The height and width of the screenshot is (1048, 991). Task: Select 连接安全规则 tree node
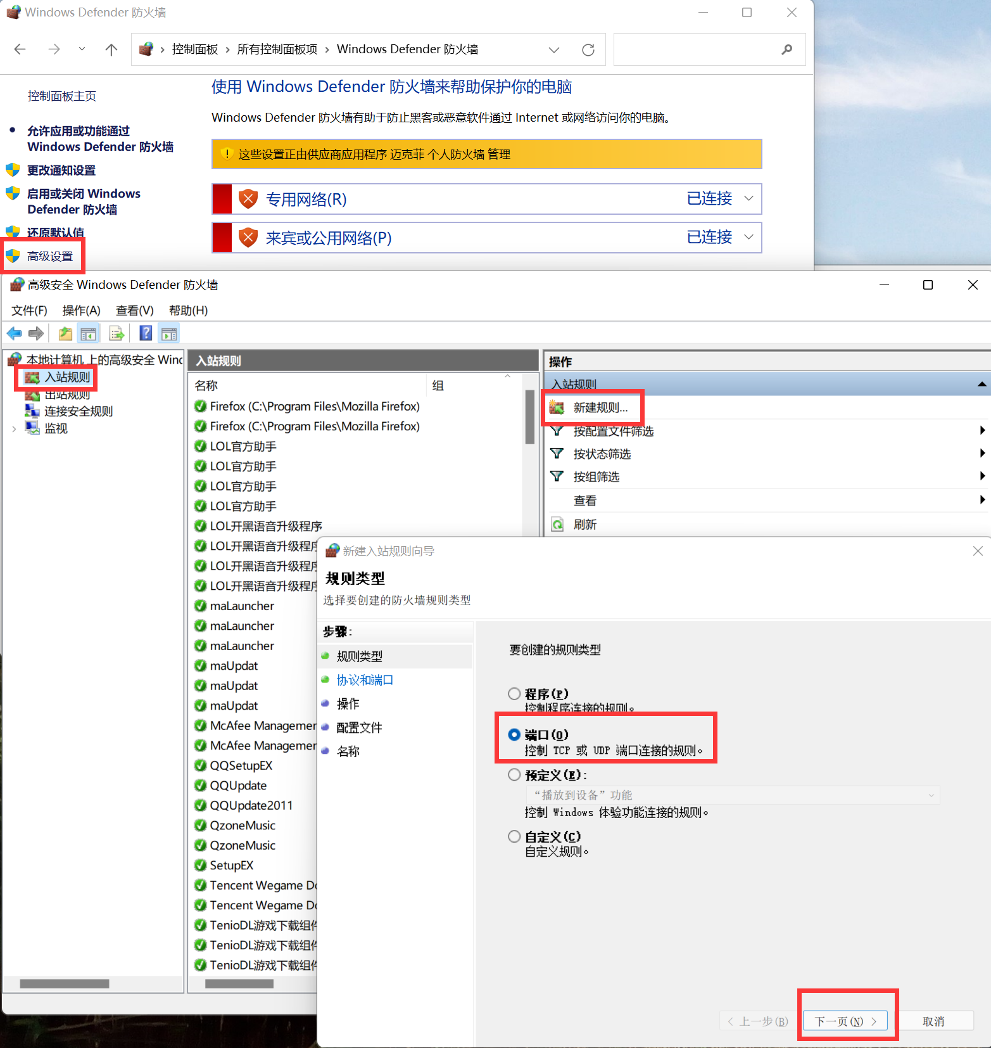79,411
